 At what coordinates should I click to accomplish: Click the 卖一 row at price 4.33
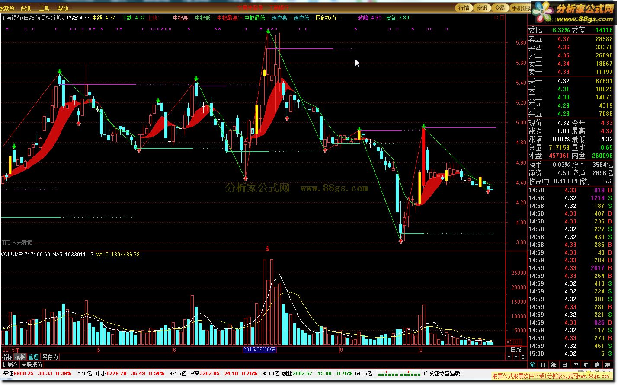click(570, 72)
